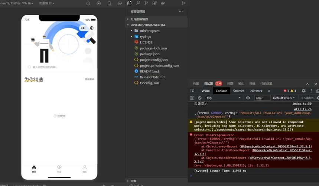Open the extensions icon in activity bar
319x186 pixels.
[154, 3]
